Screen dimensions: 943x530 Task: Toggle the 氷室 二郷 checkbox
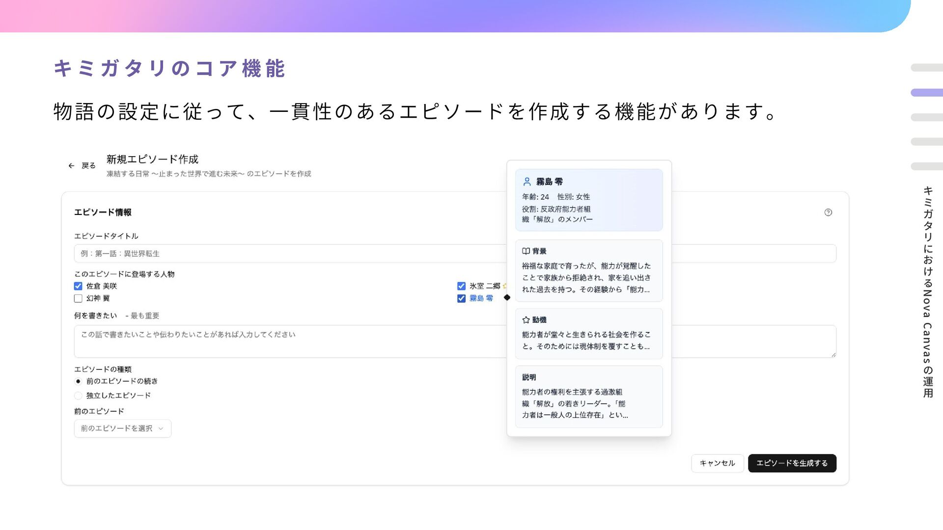pyautogui.click(x=461, y=286)
